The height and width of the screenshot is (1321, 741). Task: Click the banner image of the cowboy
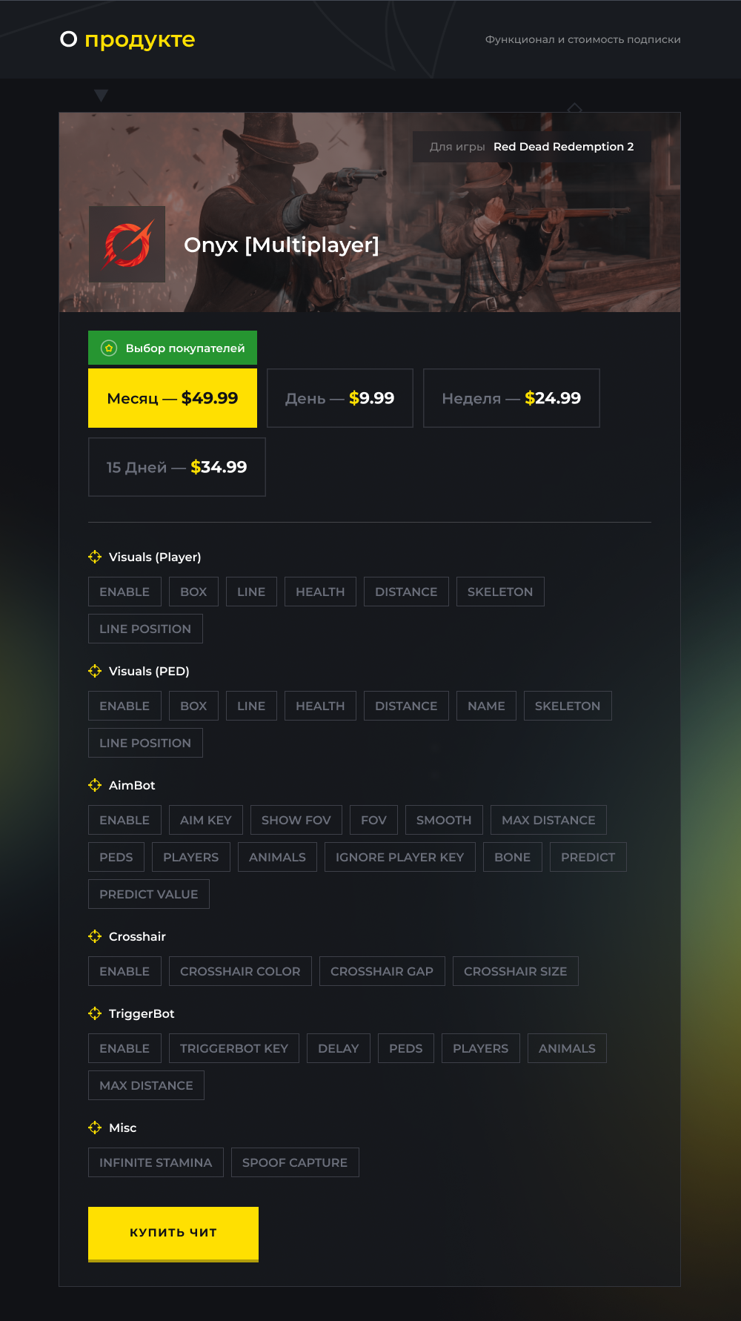pyautogui.click(x=370, y=212)
